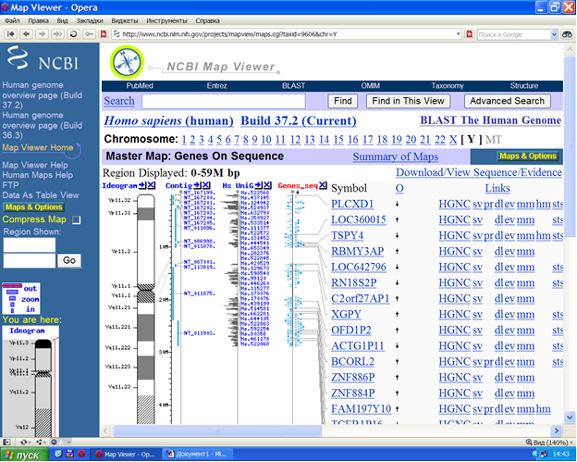Screen dimensions: 577x462
Task: Click the Advanced Search button
Action: click(x=507, y=101)
